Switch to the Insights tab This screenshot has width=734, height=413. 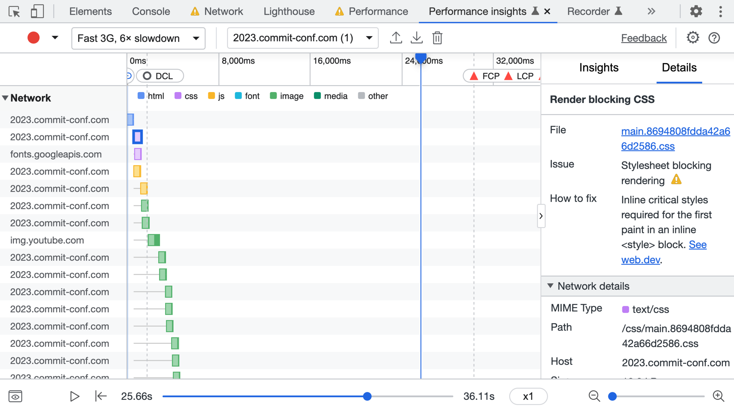pyautogui.click(x=599, y=68)
